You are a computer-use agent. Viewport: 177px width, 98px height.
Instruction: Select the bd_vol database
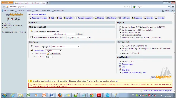(x=7, y=23)
